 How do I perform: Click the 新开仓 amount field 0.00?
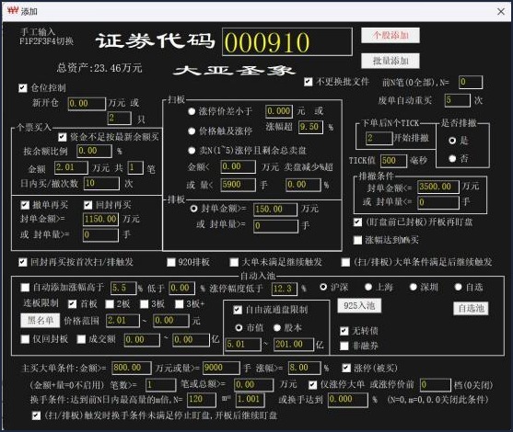pos(87,104)
